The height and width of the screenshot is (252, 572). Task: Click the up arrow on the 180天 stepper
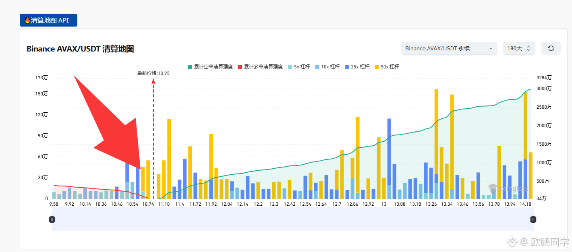coord(528,46)
